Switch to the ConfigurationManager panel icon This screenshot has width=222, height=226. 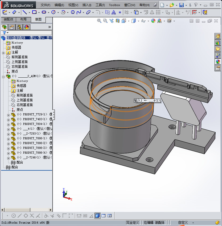click(x=20, y=27)
